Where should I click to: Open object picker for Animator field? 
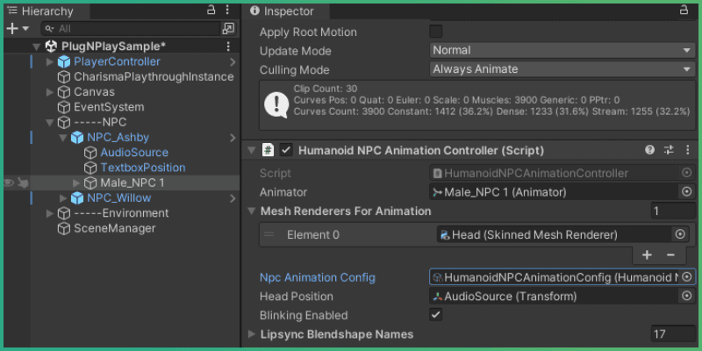(x=687, y=192)
